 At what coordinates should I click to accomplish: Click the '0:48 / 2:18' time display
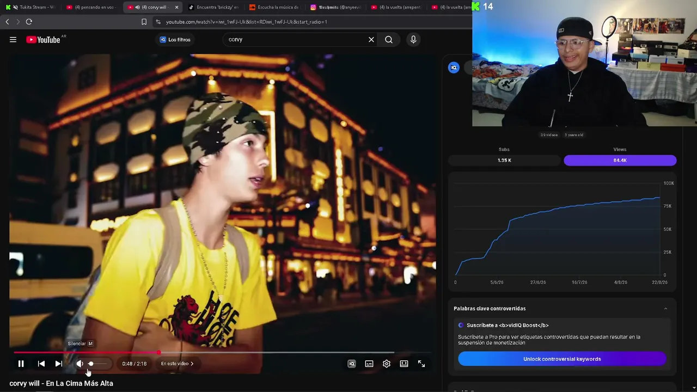tap(134, 364)
